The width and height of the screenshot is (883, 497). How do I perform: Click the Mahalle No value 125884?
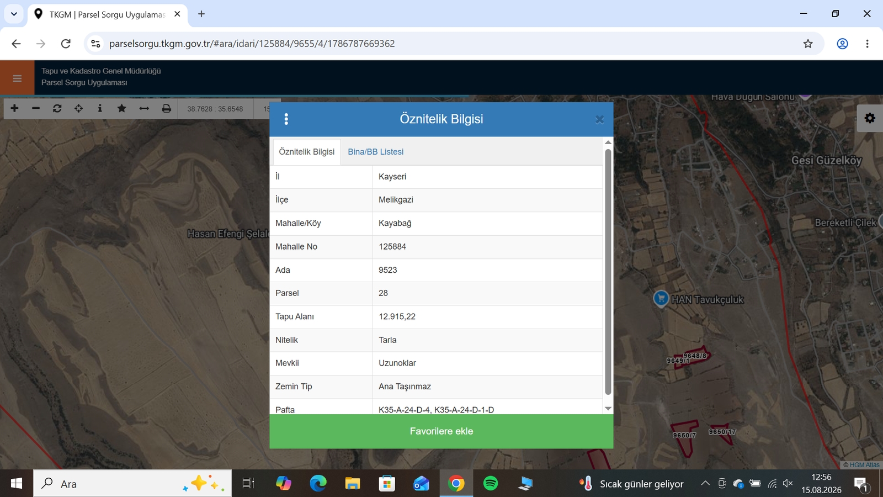click(x=392, y=247)
